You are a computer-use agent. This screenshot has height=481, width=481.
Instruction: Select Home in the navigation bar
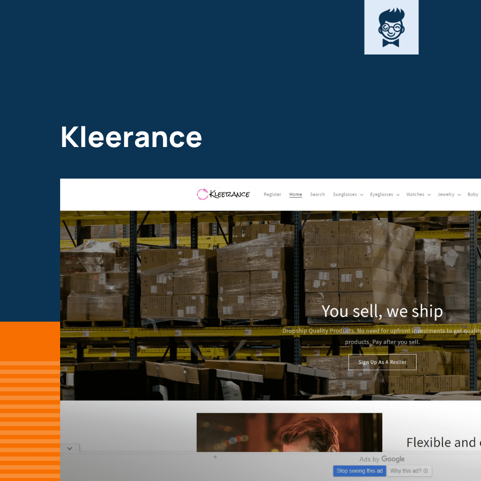click(x=295, y=194)
